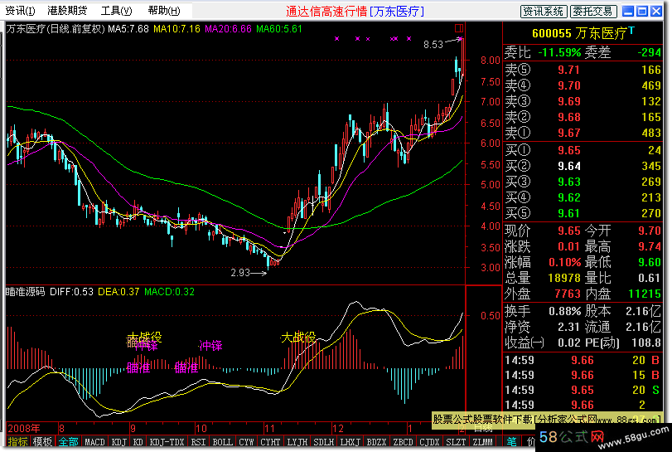Screen dimensions: 672x452
Task: Open the 港股期货 menu
Action: point(67,11)
